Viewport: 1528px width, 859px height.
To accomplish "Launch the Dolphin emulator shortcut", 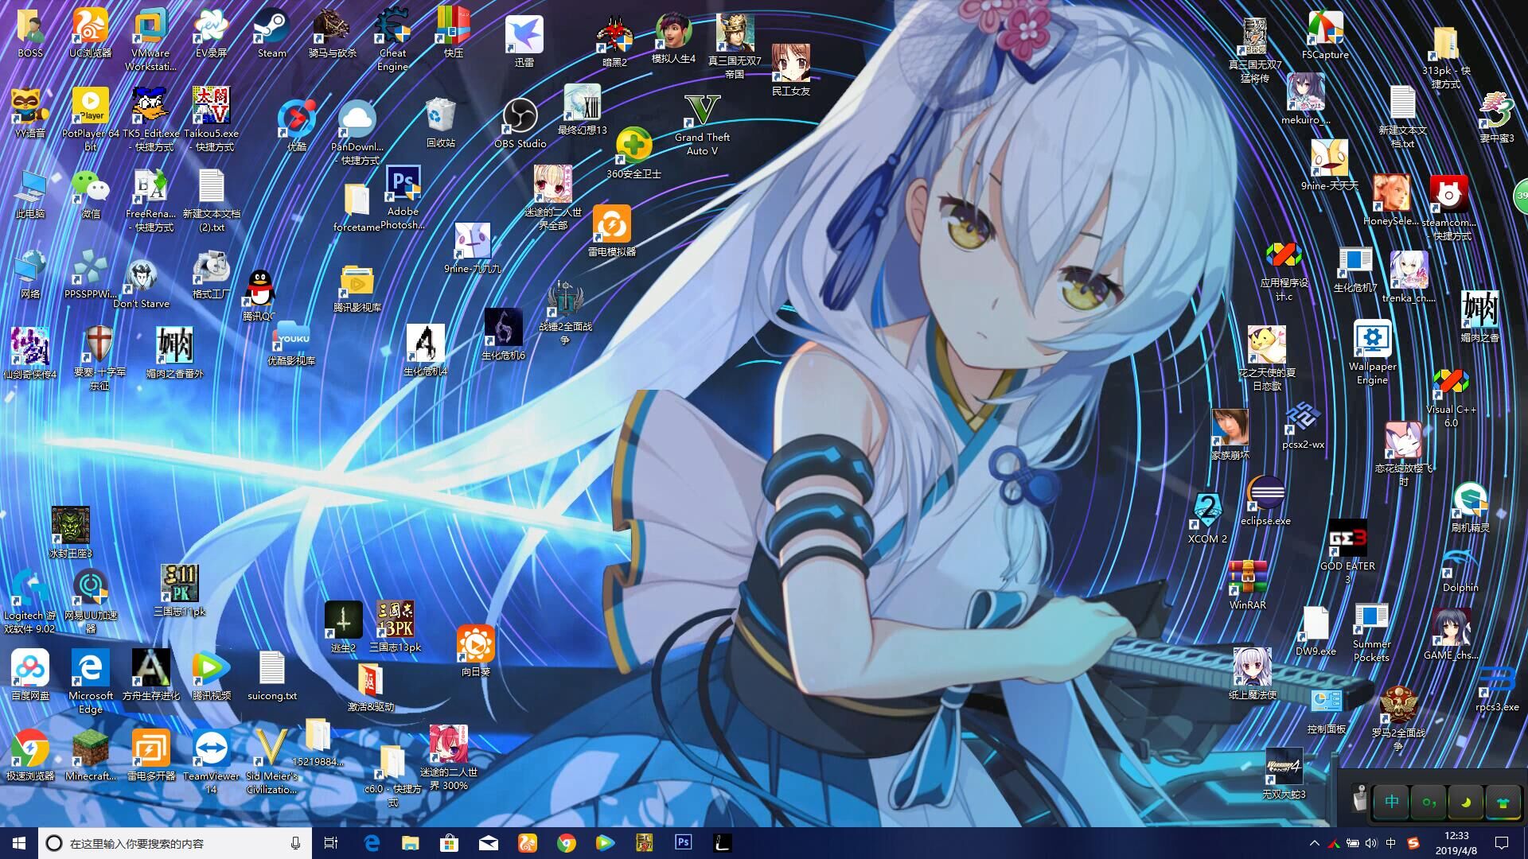I will pos(1460,568).
